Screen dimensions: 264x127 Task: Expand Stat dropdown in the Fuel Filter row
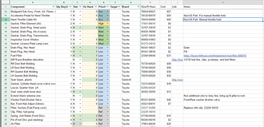(x=80, y=56)
